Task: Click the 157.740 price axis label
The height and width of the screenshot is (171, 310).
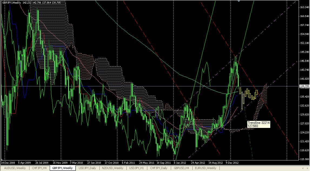Action: click(305, 25)
